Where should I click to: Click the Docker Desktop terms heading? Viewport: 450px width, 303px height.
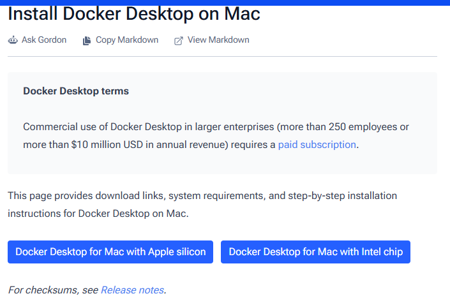coord(76,91)
